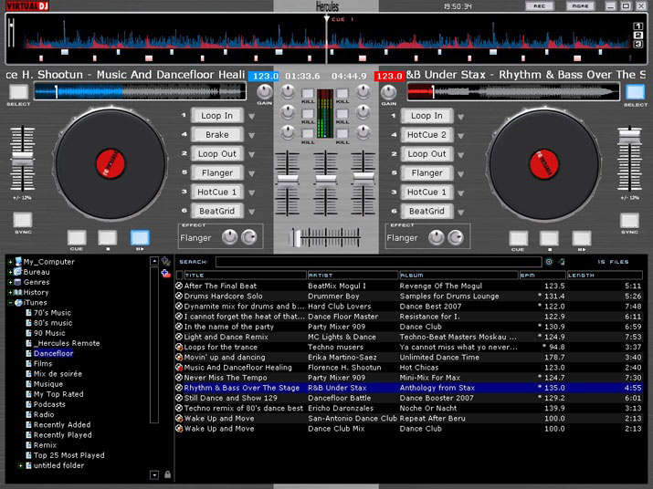Click the status icon beside Loops for the trance
This screenshot has width=653, height=489.
(x=179, y=347)
